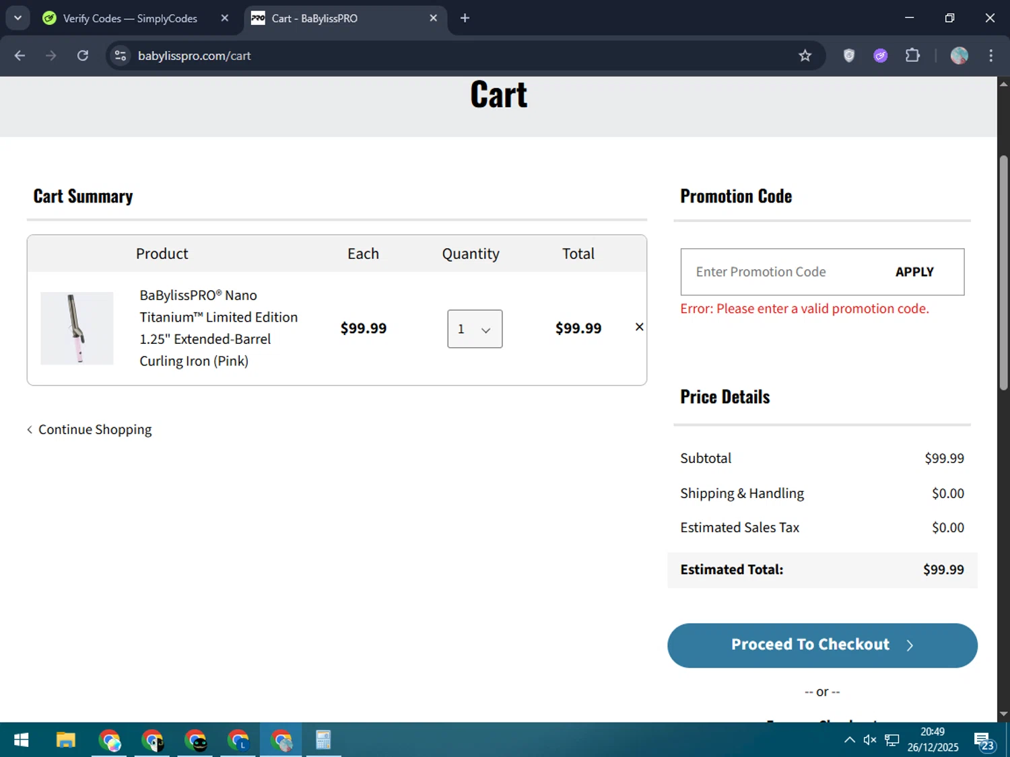Open File Explorer from taskbar
This screenshot has width=1010, height=757.
point(65,740)
